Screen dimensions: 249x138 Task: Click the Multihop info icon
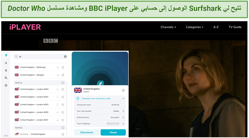[x=63, y=127]
